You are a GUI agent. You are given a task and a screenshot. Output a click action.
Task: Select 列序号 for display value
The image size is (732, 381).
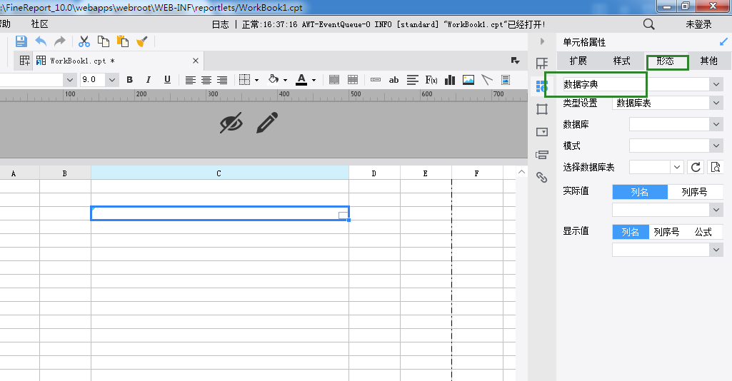click(x=666, y=232)
